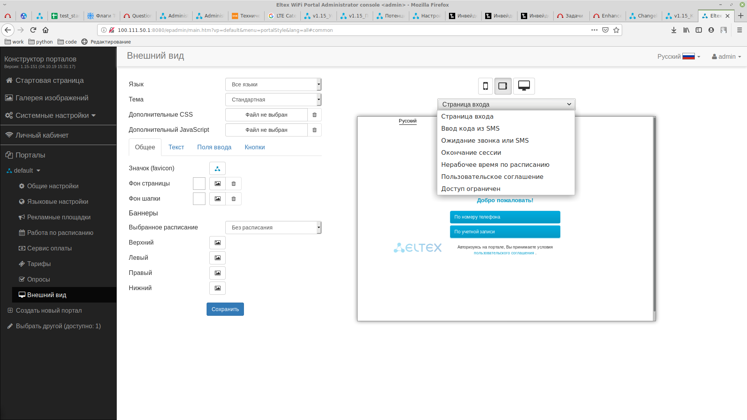This screenshot has height=420, width=747.
Task: Open 'Рекламные площадки' in sidebar
Action: click(x=58, y=217)
